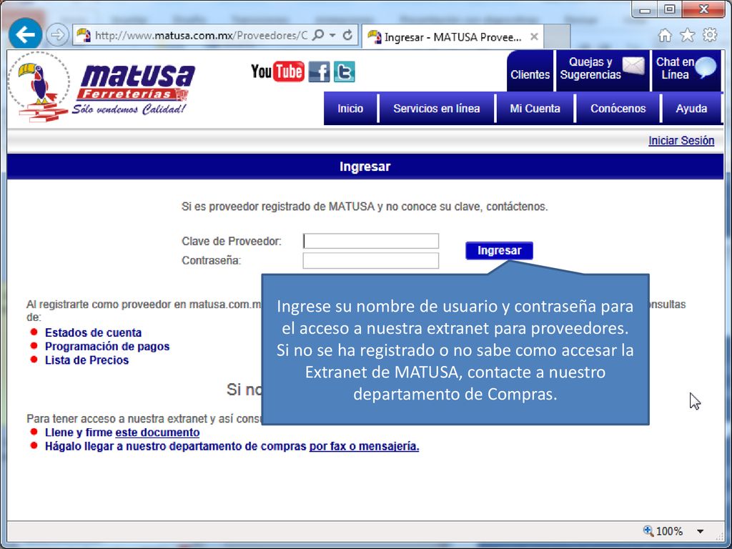732x549 pixels.
Task: Open Servicios en línea menu
Action: click(437, 109)
